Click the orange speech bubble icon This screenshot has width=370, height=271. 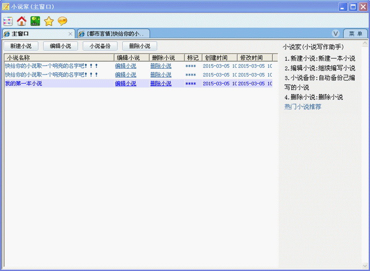[62, 21]
